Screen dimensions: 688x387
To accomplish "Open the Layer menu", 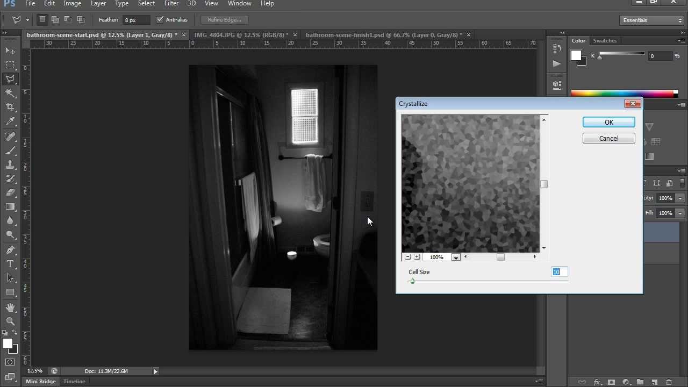I will point(98,4).
